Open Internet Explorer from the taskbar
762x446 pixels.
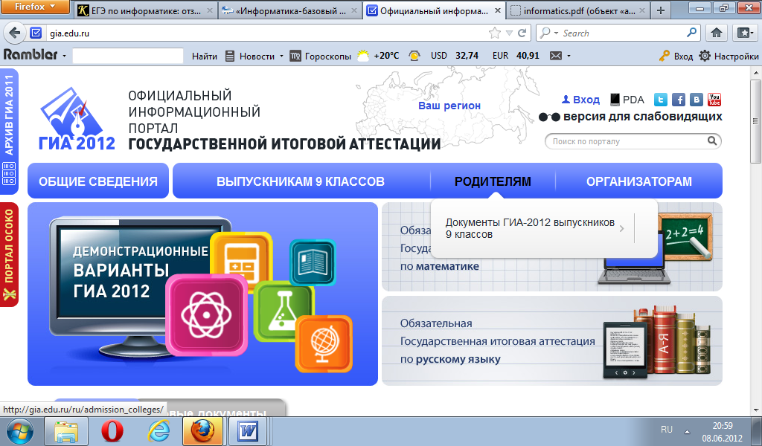click(159, 431)
